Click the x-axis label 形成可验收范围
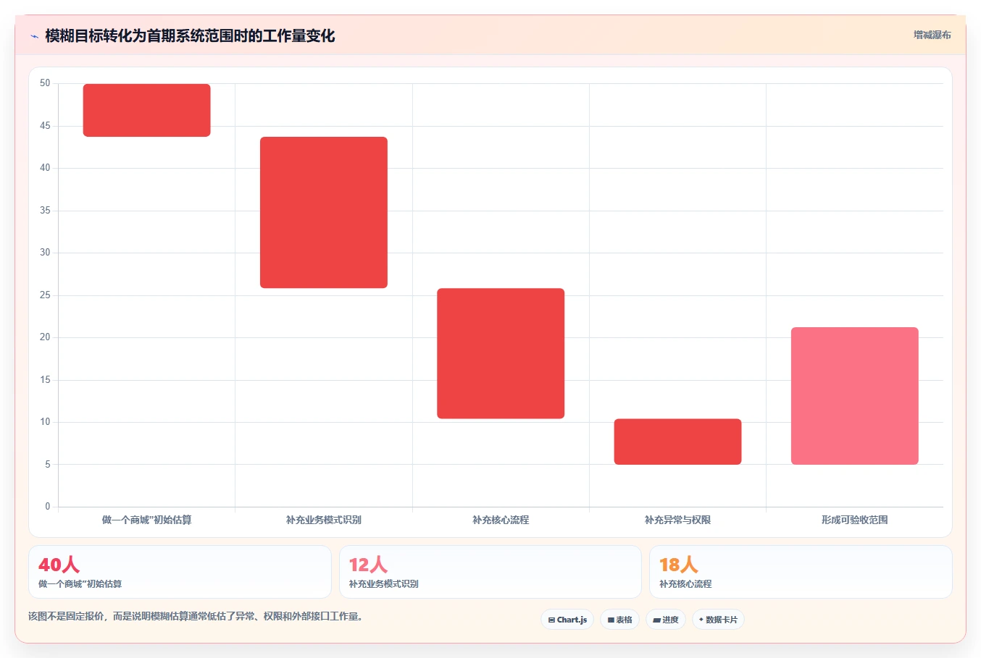981x658 pixels. [855, 520]
